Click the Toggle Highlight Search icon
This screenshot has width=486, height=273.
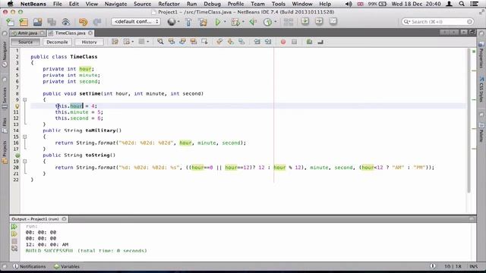tap(194, 42)
